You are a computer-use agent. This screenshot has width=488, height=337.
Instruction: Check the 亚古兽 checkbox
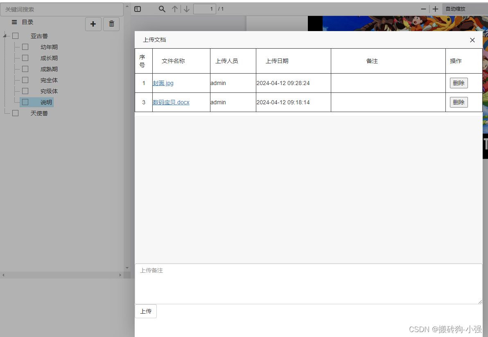15,36
